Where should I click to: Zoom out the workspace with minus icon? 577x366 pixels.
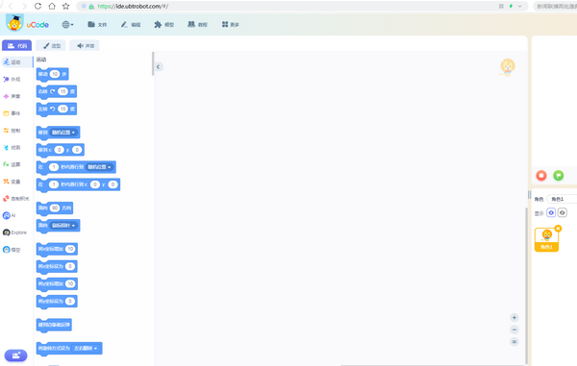coord(514,329)
